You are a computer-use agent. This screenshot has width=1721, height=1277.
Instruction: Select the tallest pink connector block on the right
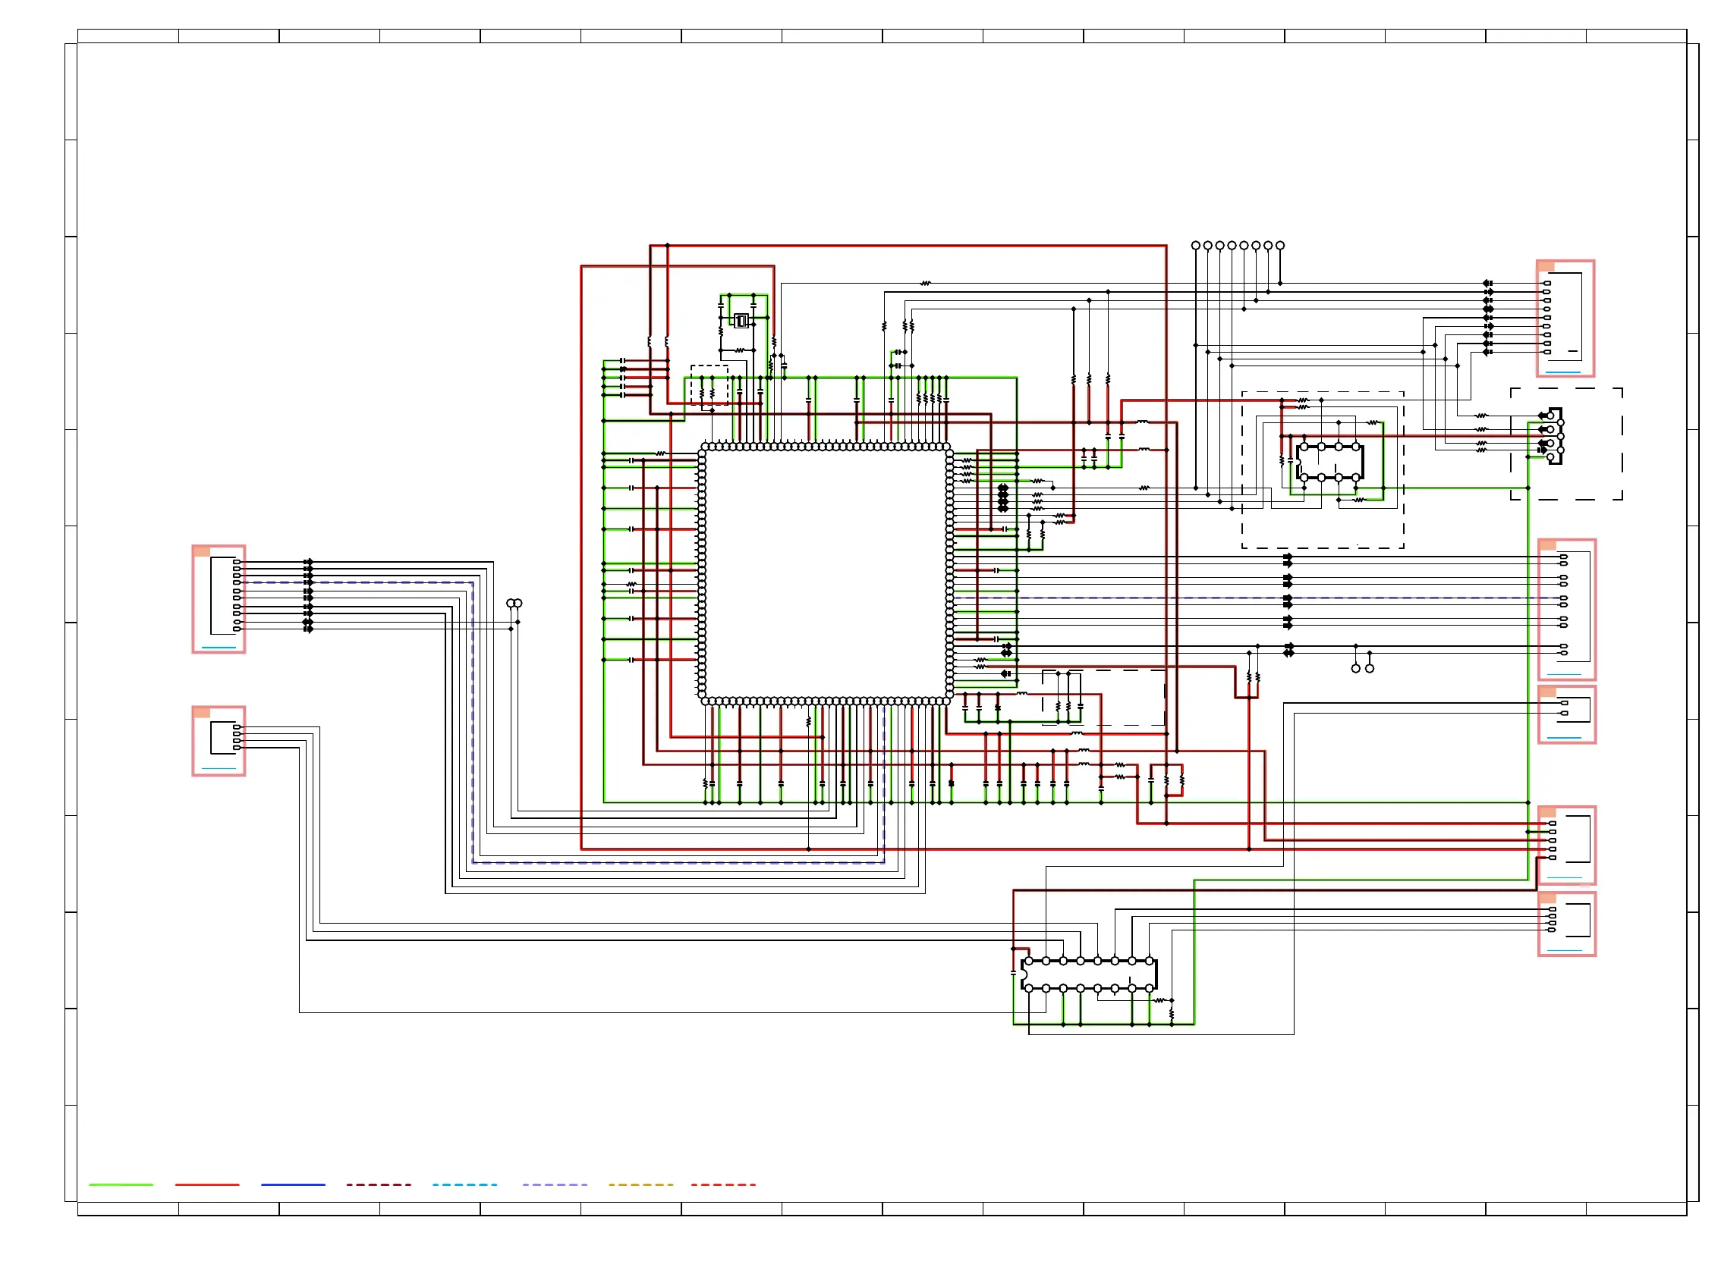pyautogui.click(x=1566, y=610)
